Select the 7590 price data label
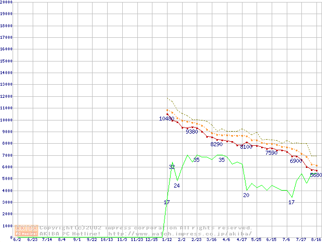The image size is (322, 242). pos(271,153)
